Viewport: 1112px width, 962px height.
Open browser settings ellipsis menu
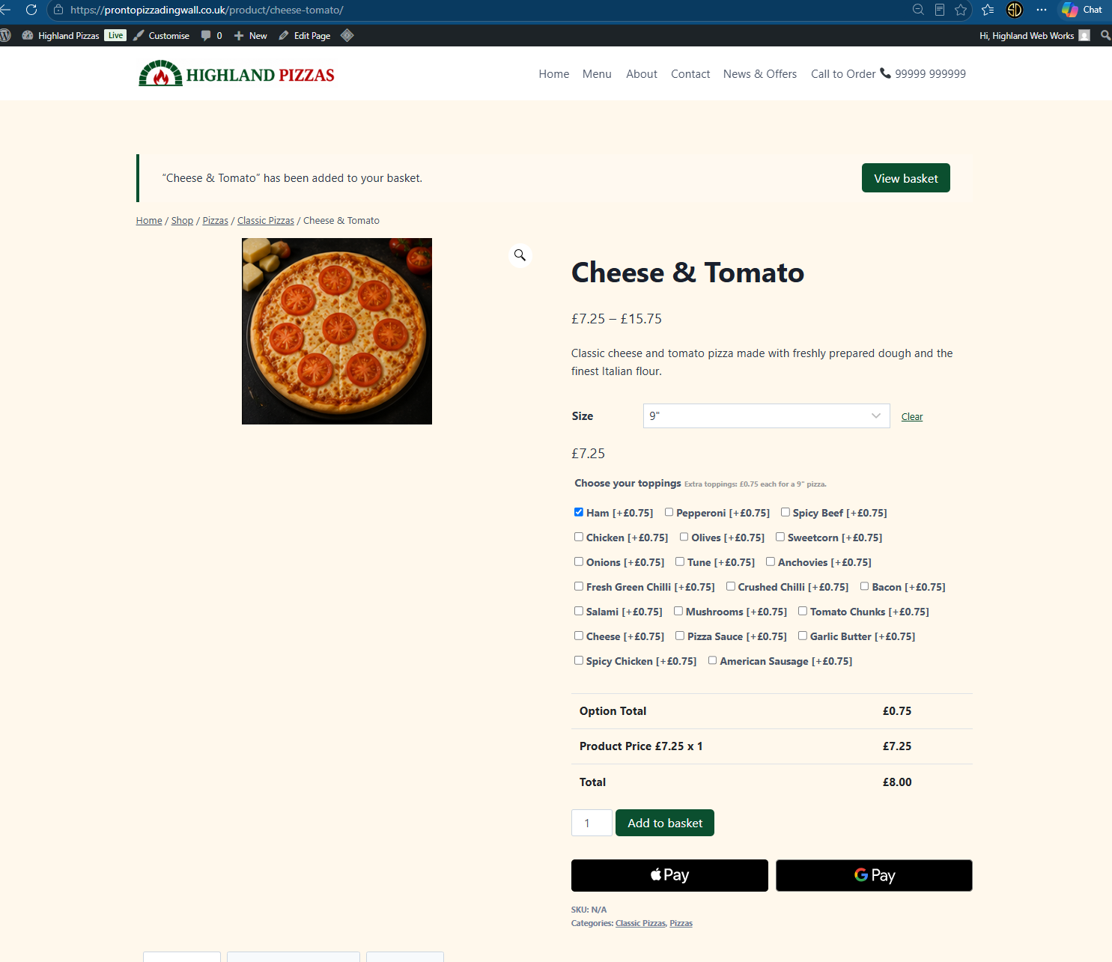click(x=1042, y=10)
